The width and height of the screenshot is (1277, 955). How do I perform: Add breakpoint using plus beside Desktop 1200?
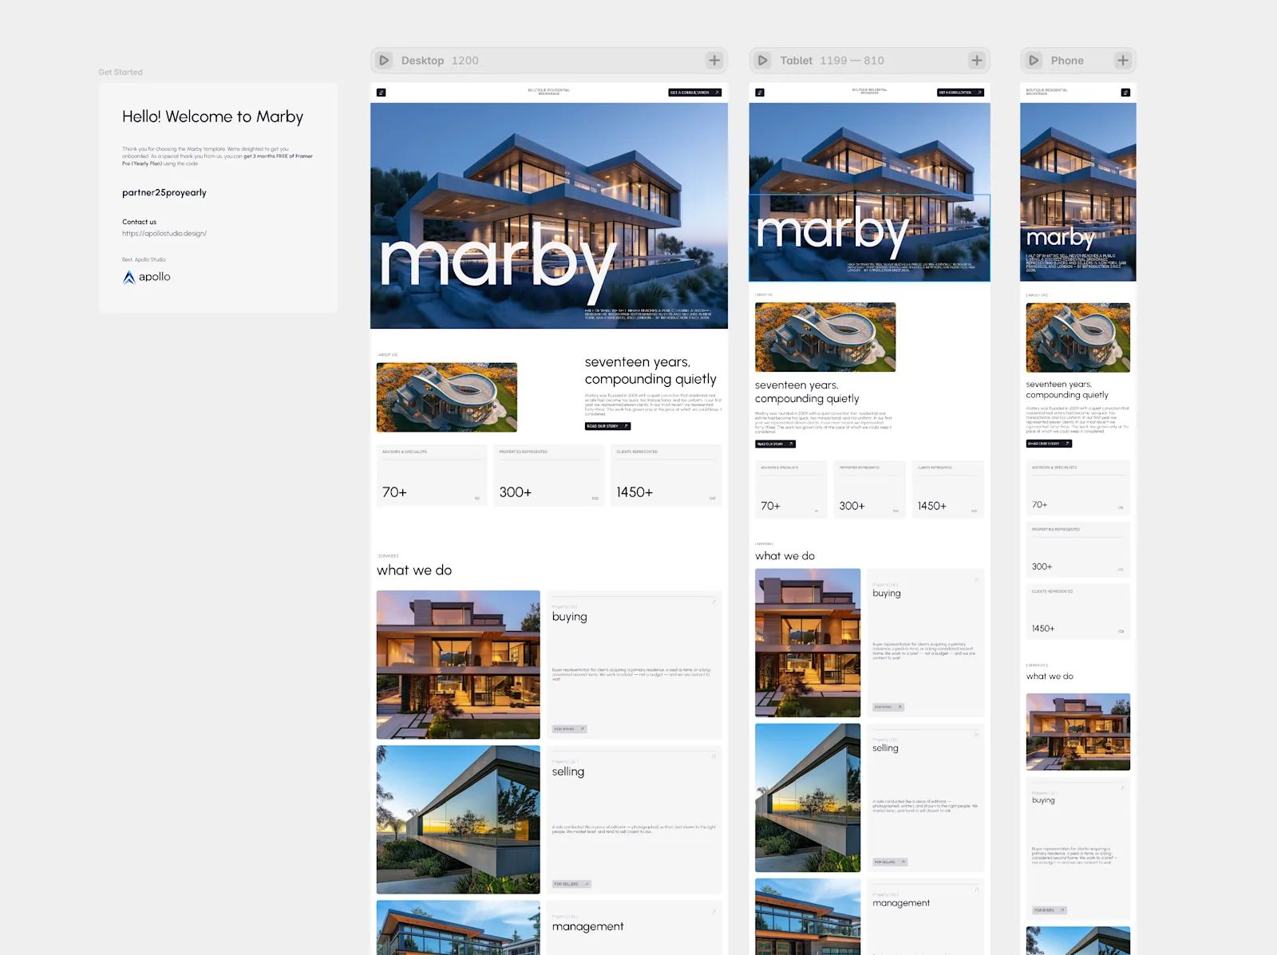click(x=714, y=61)
